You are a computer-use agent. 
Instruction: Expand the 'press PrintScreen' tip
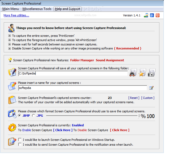tap(9, 35)
